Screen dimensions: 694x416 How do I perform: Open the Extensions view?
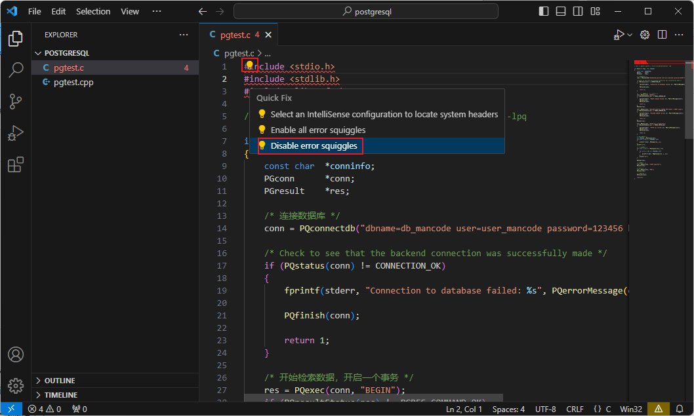click(x=16, y=165)
